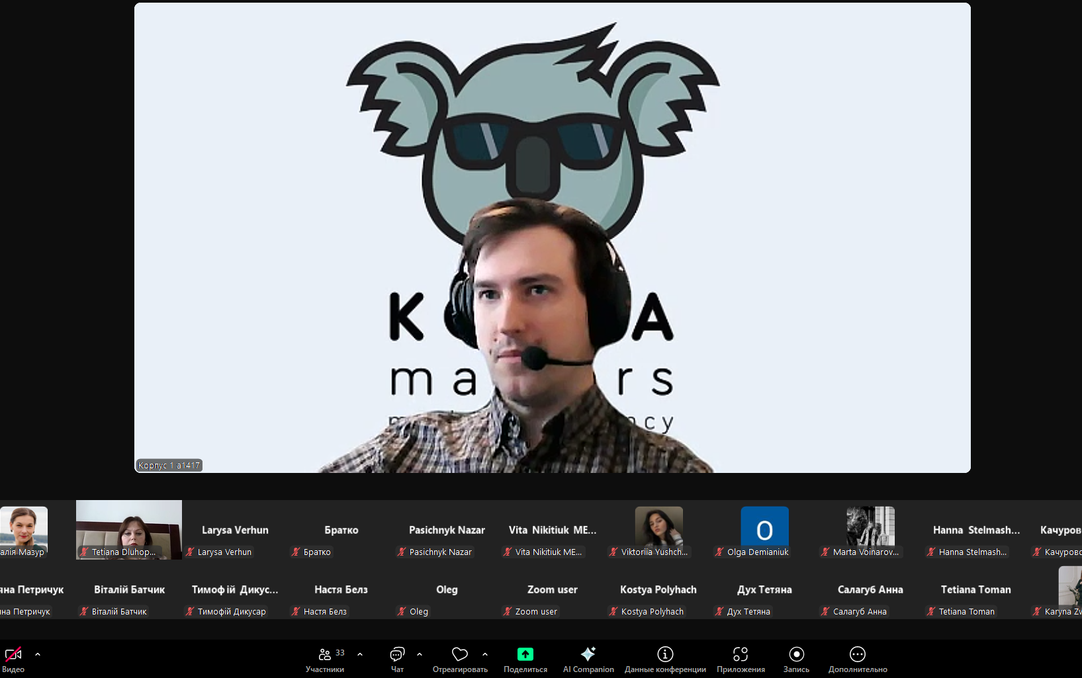The height and width of the screenshot is (678, 1082).
Task: Click muted mic icon on Kostya Polyhach tile
Action: pyautogui.click(x=613, y=611)
